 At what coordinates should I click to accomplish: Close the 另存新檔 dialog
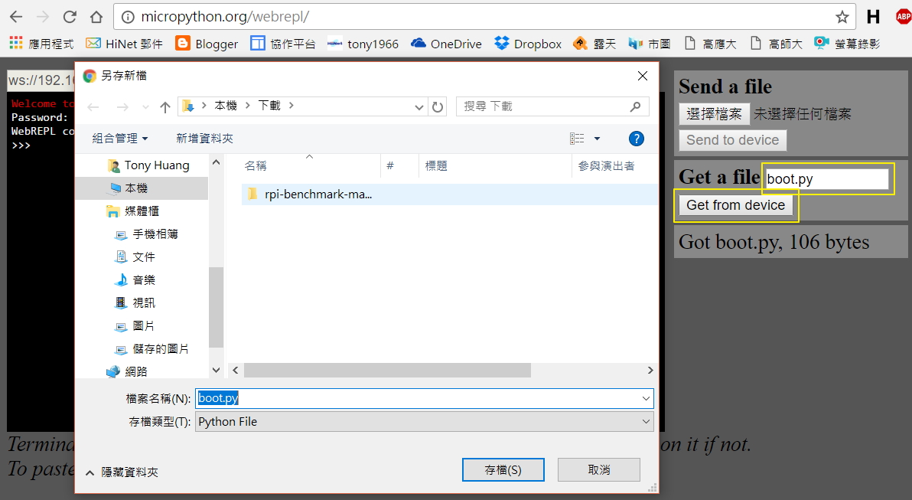click(x=643, y=76)
